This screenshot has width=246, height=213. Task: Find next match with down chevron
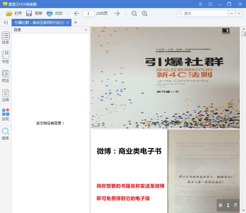click(x=239, y=13)
